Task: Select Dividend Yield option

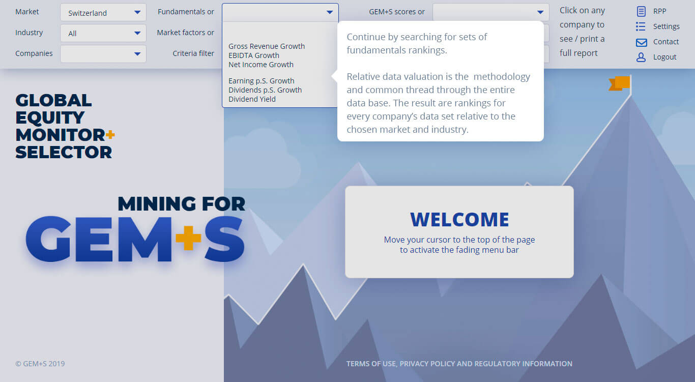Action: [252, 99]
